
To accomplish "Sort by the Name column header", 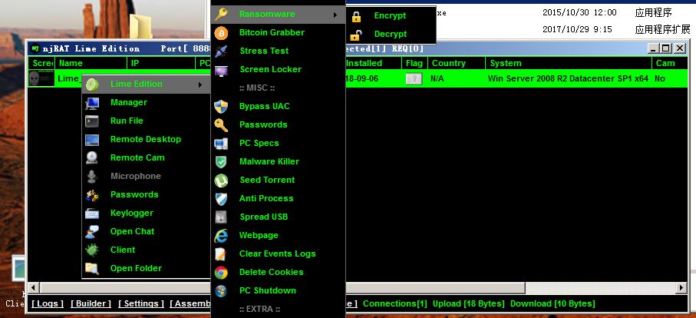I will coord(91,63).
